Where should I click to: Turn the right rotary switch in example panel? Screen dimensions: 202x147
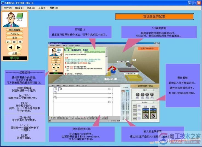coord(153,116)
